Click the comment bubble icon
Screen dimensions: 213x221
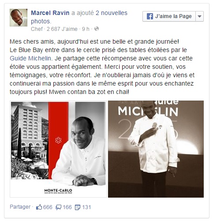tap(58, 207)
